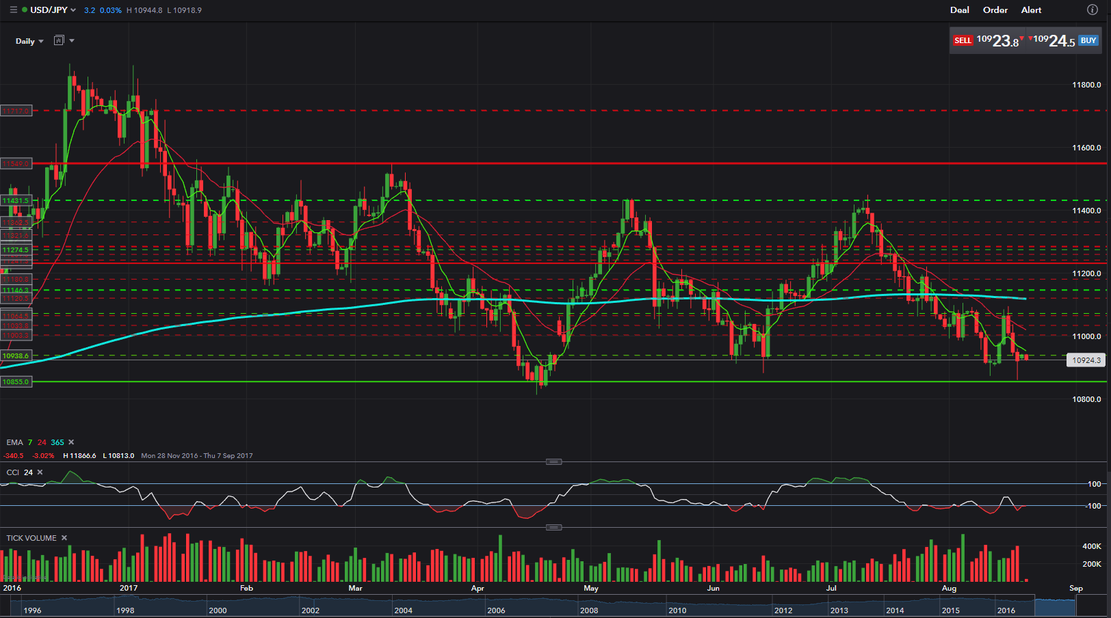Click the current price tag 10924.3

tap(1086, 360)
